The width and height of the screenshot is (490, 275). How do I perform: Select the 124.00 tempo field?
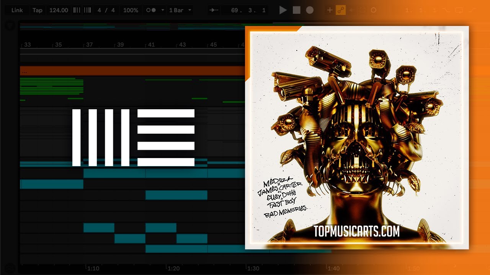59,10
